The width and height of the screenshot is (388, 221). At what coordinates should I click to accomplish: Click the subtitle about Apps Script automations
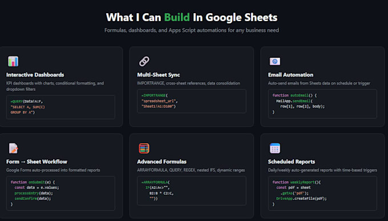coord(192,30)
